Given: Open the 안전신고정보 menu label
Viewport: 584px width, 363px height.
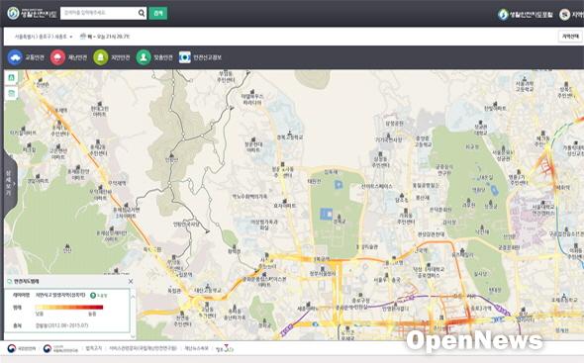Looking at the screenshot, I should 208,57.
